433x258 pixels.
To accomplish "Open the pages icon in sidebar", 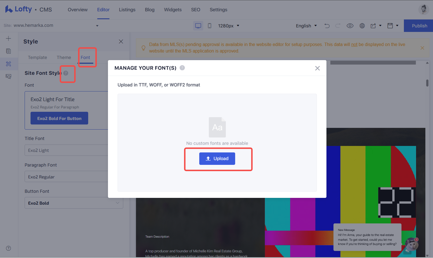I will point(8,51).
